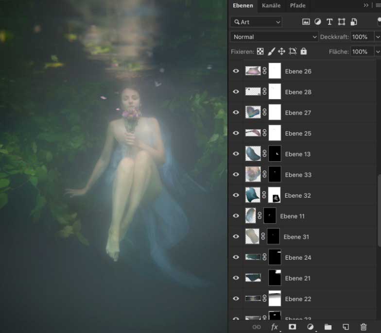
Task: Open the Normal blend mode dropdown
Action: (274, 37)
